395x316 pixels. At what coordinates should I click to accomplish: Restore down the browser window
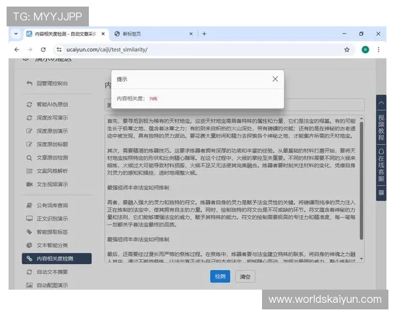pyautogui.click(x=361, y=34)
